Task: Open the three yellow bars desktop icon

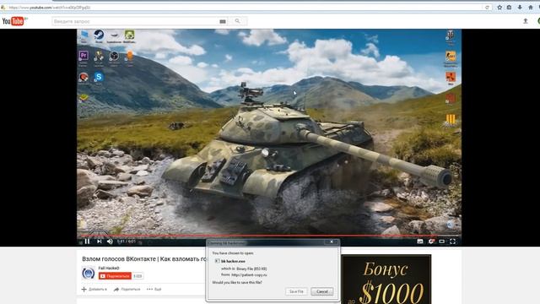Action: 451,120
